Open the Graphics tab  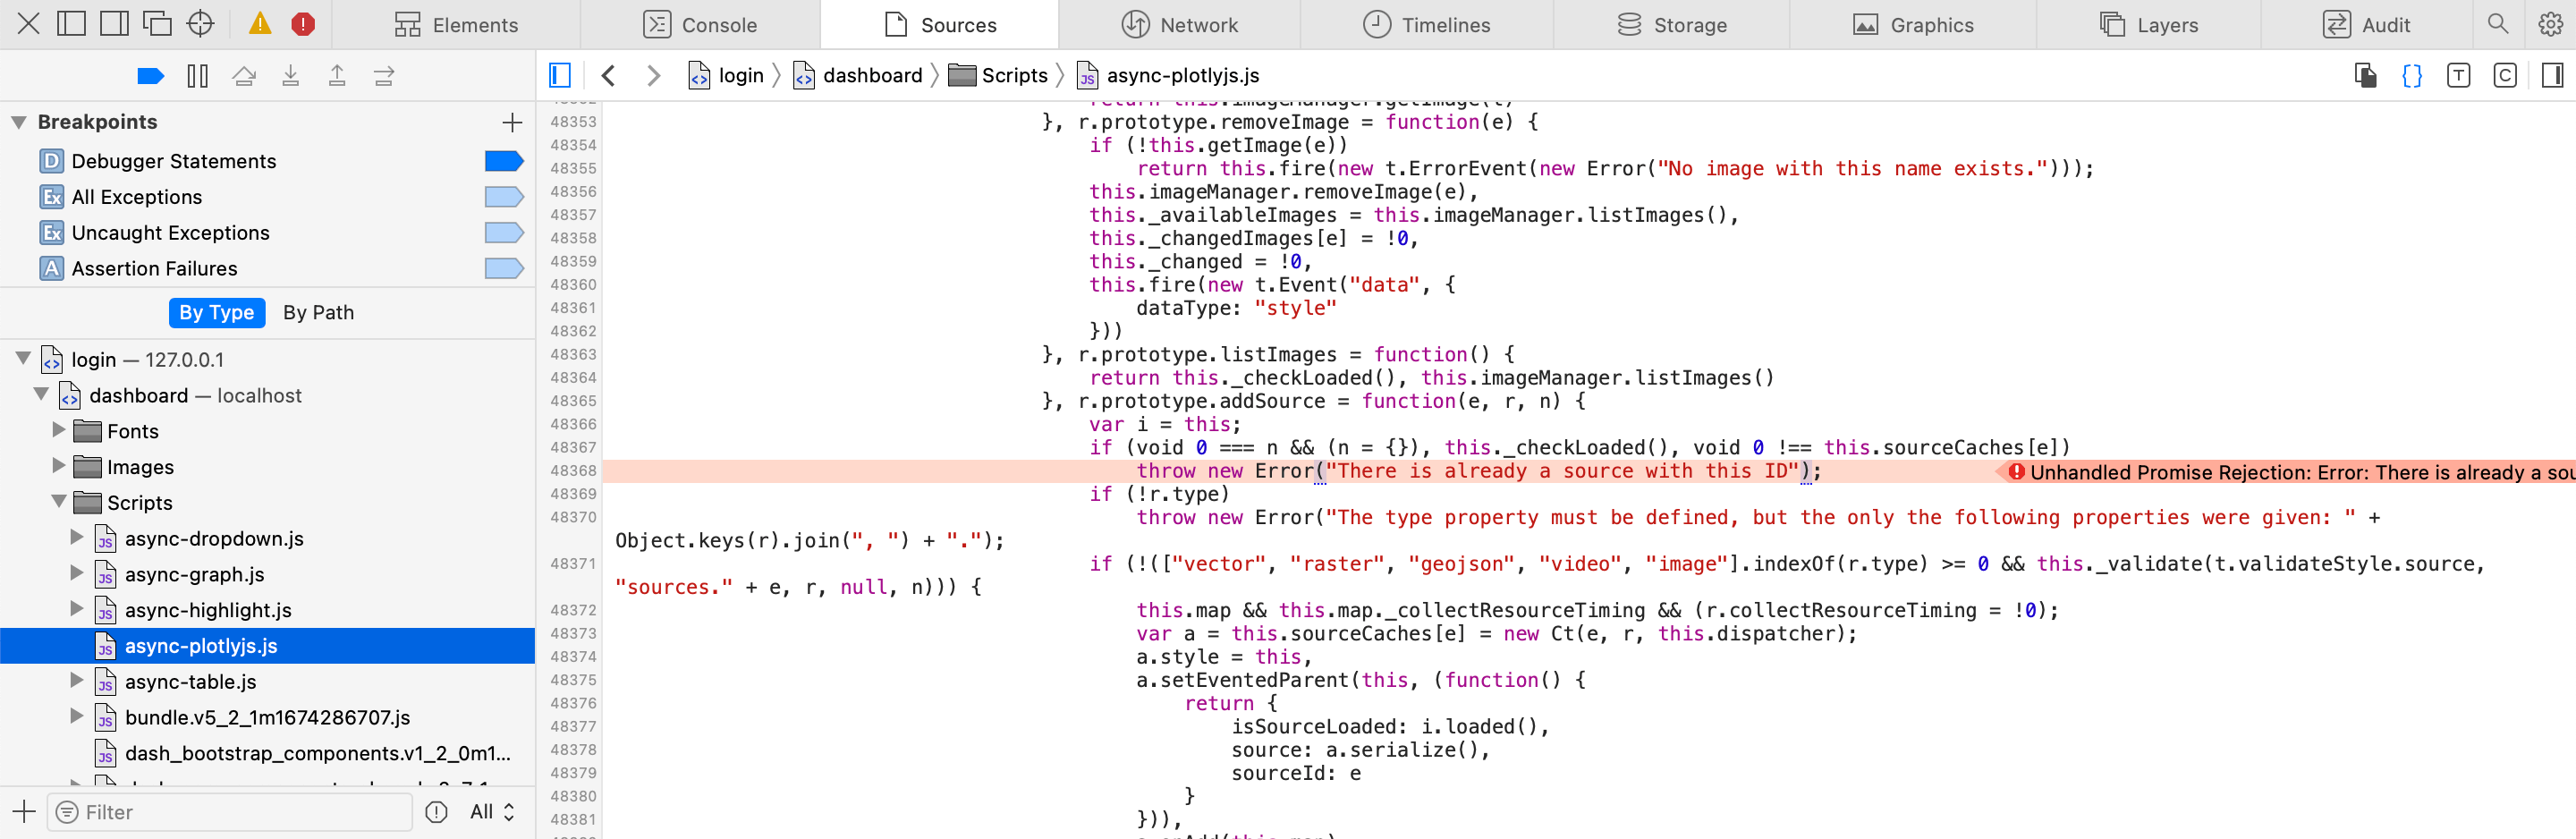pos(1912,25)
